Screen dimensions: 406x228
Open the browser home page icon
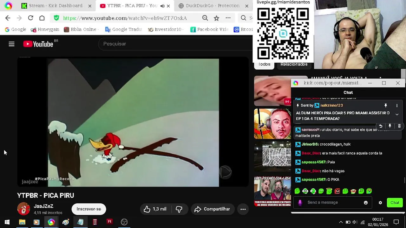click(x=42, y=18)
